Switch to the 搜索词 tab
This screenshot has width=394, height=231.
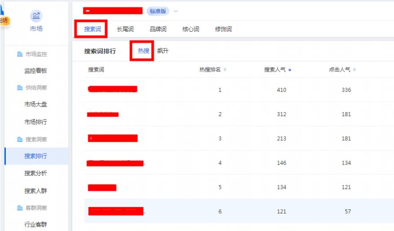pyautogui.click(x=93, y=29)
